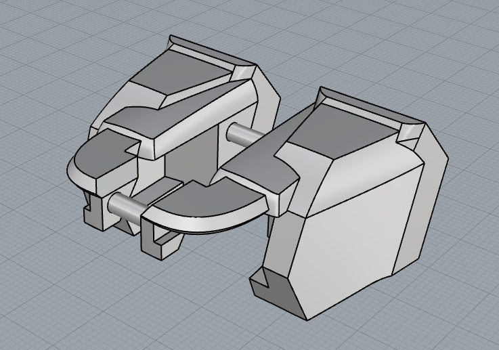Pick the dark top face of right block

click(x=342, y=132)
